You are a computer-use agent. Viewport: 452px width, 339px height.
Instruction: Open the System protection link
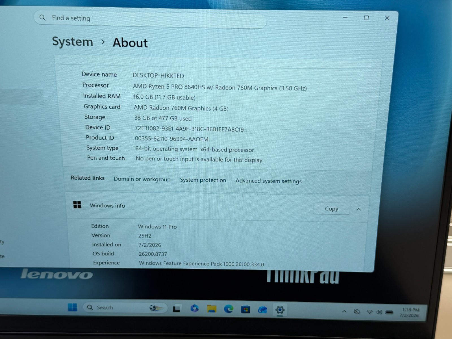pos(203,180)
